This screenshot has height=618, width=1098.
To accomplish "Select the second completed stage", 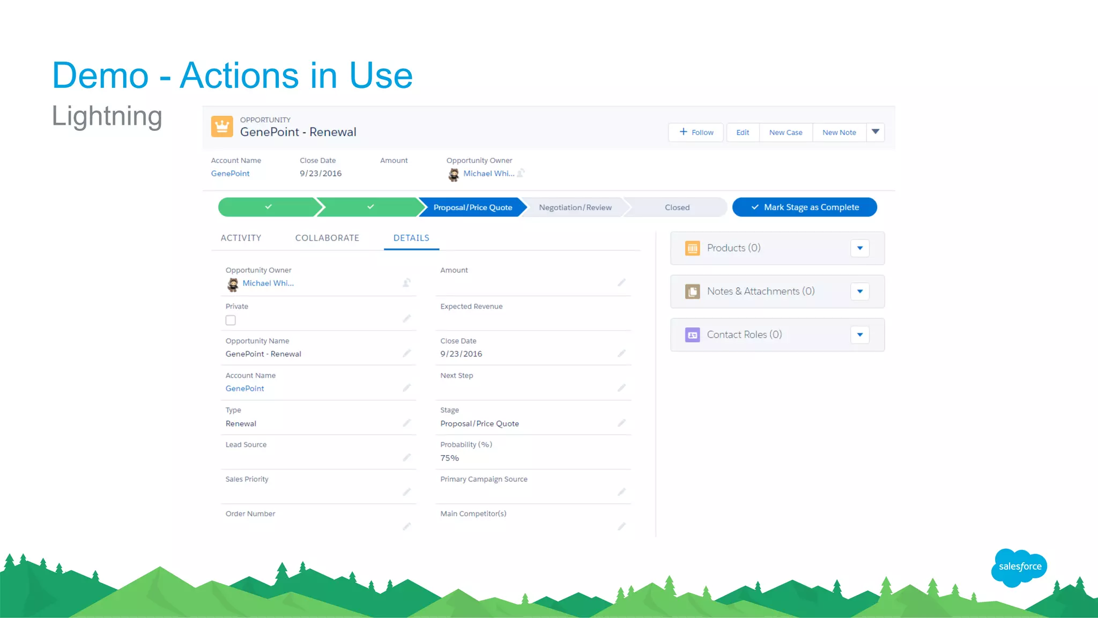I will (x=370, y=207).
